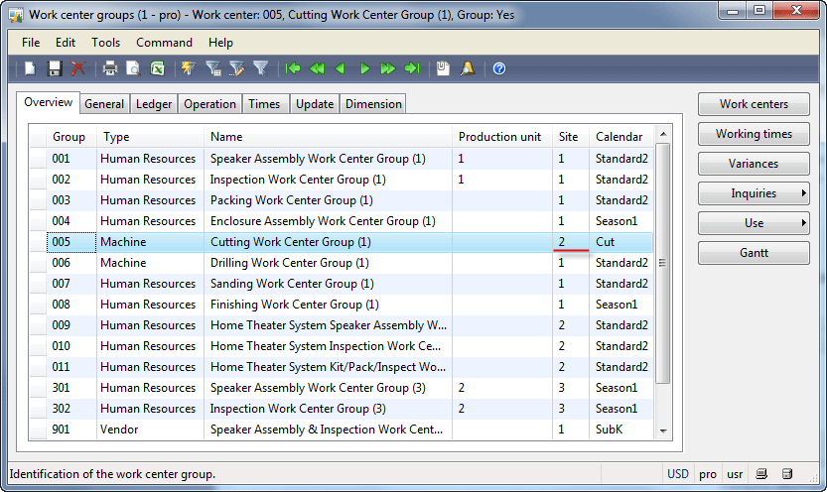Export to Excel using toolbar icon
The height and width of the screenshot is (492, 827).
157,68
